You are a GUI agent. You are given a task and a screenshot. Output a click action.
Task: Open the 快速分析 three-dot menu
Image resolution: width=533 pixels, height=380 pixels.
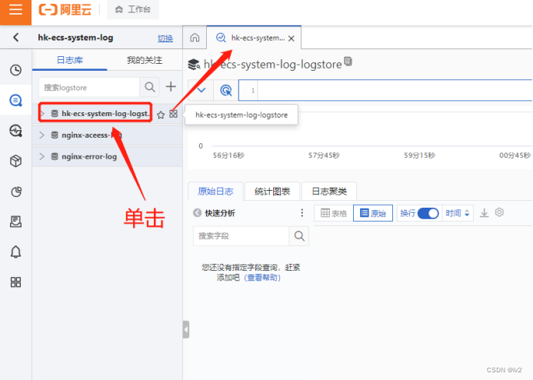(301, 213)
